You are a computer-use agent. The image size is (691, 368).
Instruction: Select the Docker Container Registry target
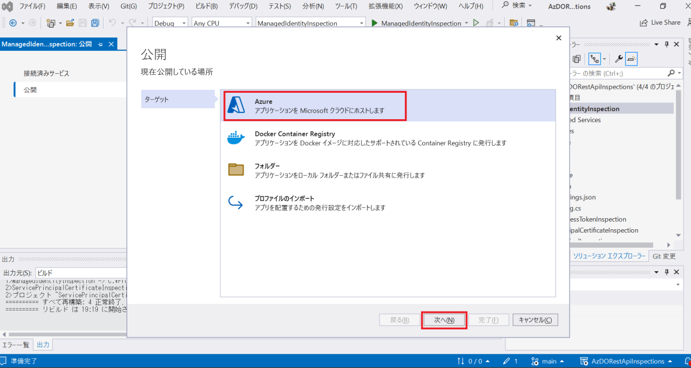[388, 138]
